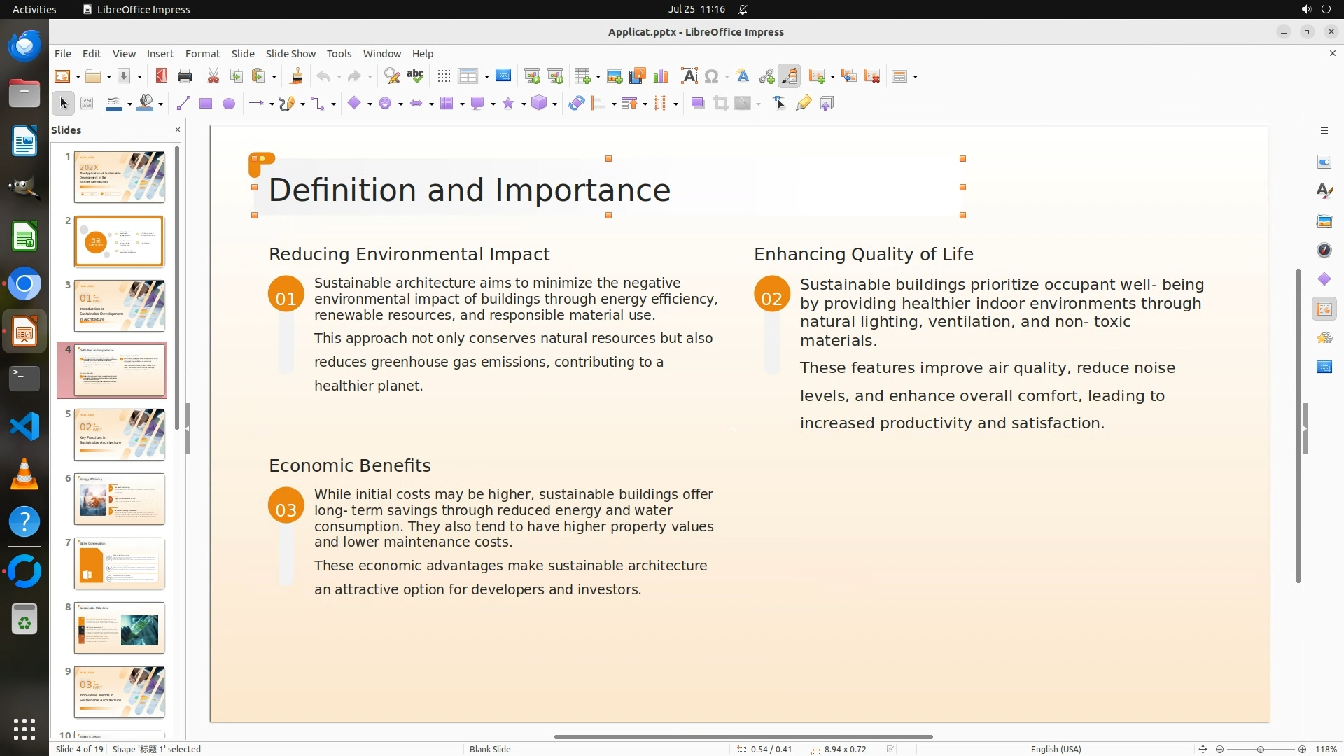Screen dimensions: 1344x756
Task: Click the zoom slider in the status bar
Action: tap(1260, 749)
